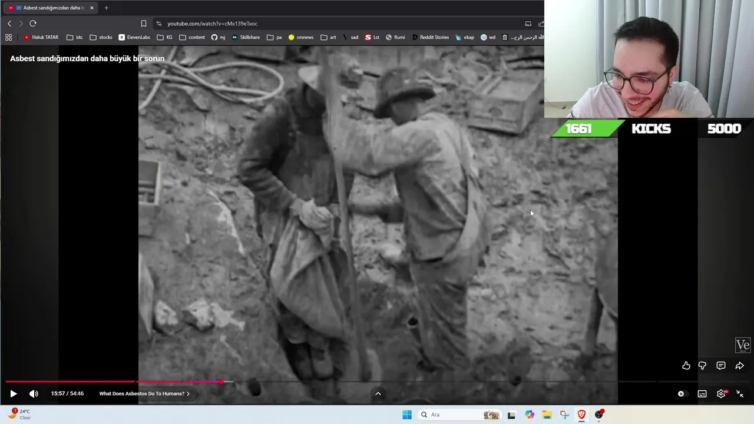Open the pa bookmarks folder
Image resolution: width=754 pixels, height=424 pixels.
(x=275, y=37)
